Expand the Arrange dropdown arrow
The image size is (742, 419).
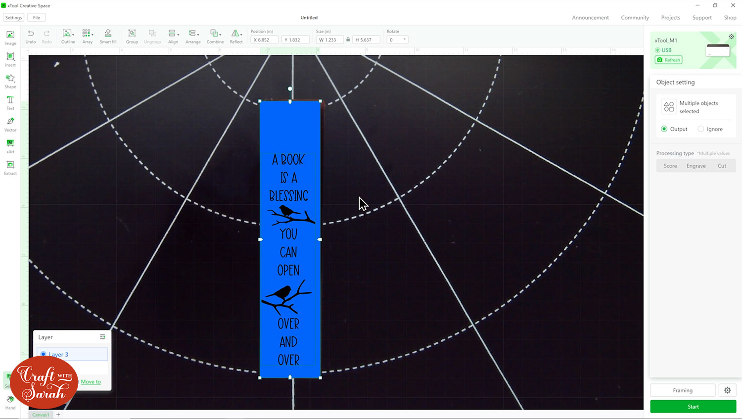pos(198,35)
